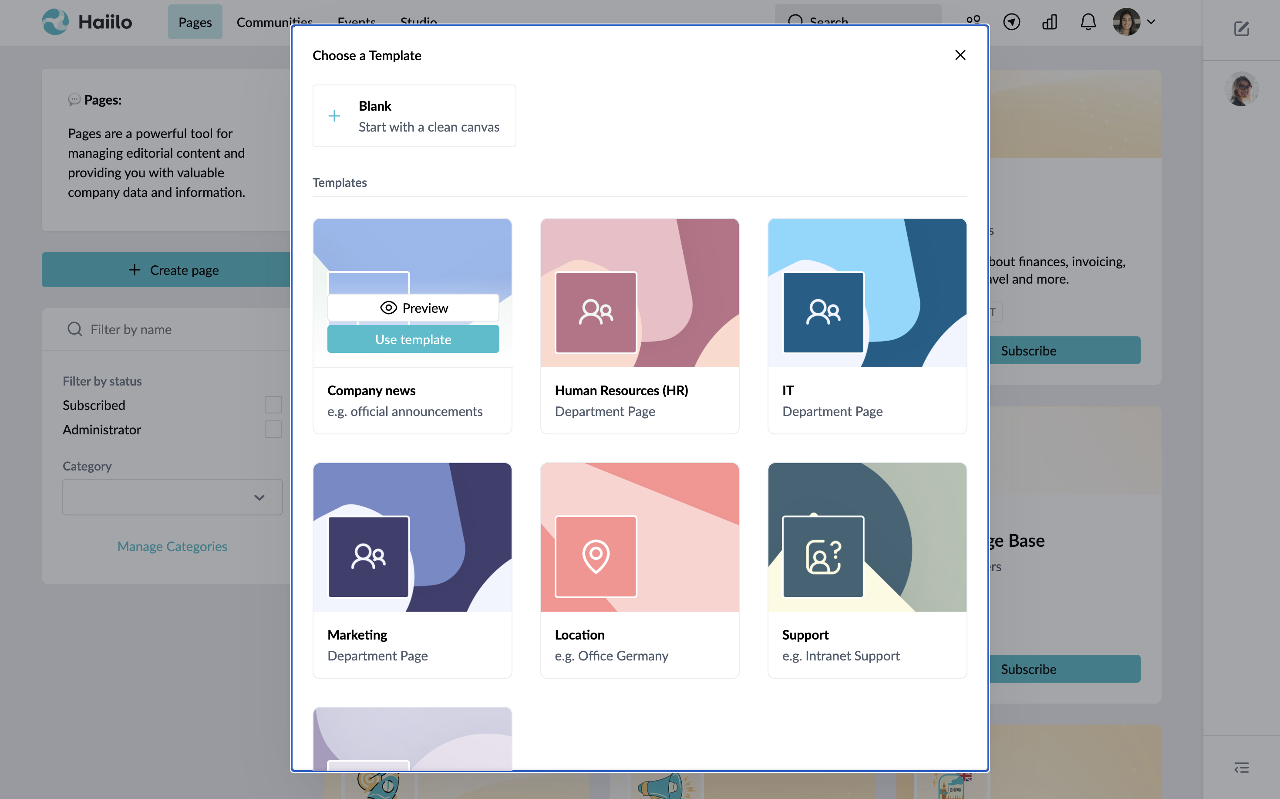Open the notifications bell

pyautogui.click(x=1088, y=22)
